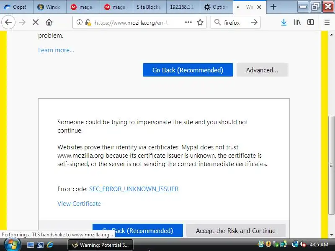Click Show Desktop quick launch icon
The width and height of the screenshot is (335, 251).
30,245
